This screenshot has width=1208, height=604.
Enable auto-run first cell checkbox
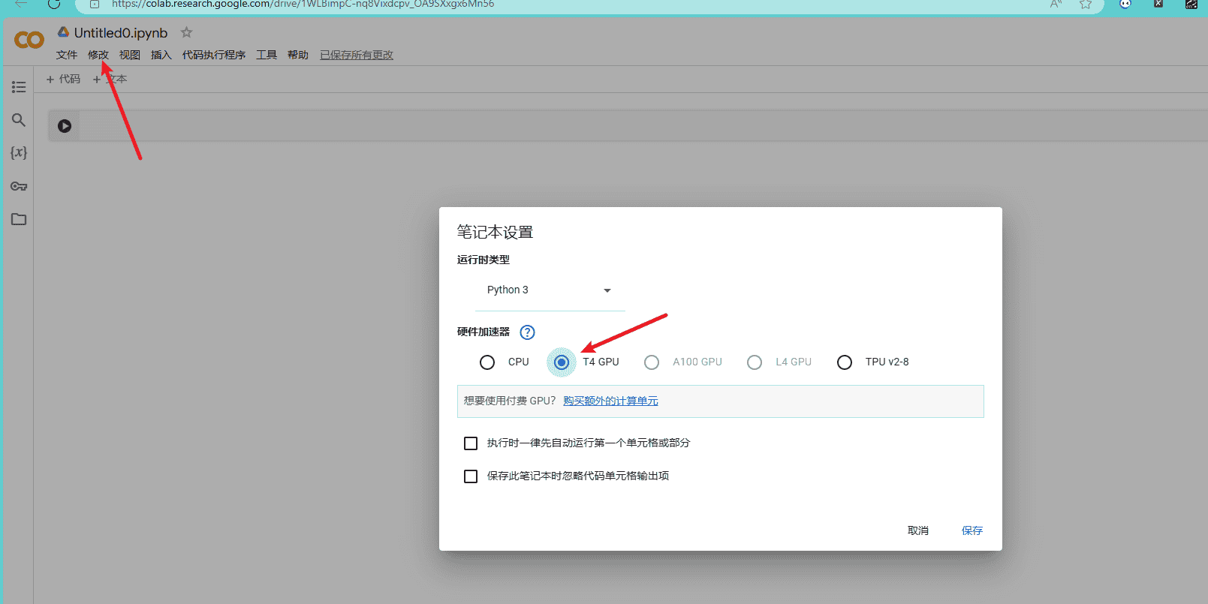click(471, 443)
